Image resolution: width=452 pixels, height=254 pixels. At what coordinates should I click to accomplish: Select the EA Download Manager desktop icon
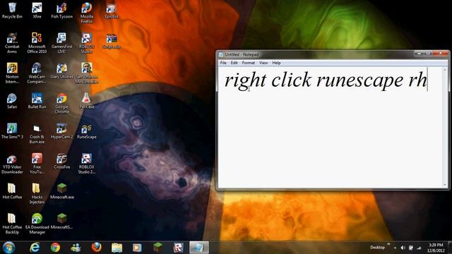tap(37, 224)
